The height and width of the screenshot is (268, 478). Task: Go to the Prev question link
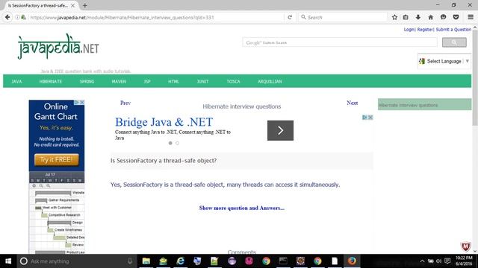[125, 103]
